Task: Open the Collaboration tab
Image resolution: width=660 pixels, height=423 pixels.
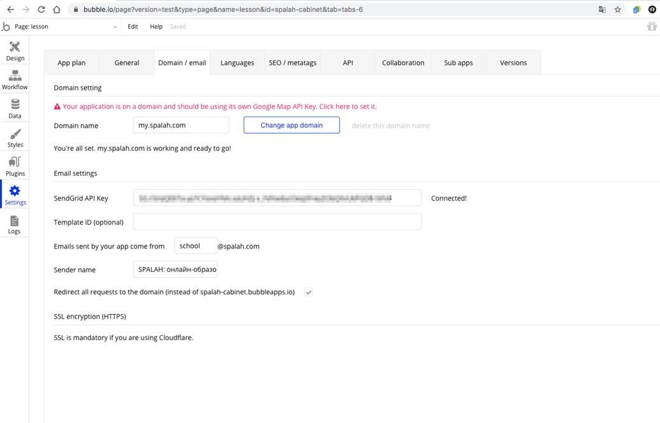Action: [403, 62]
